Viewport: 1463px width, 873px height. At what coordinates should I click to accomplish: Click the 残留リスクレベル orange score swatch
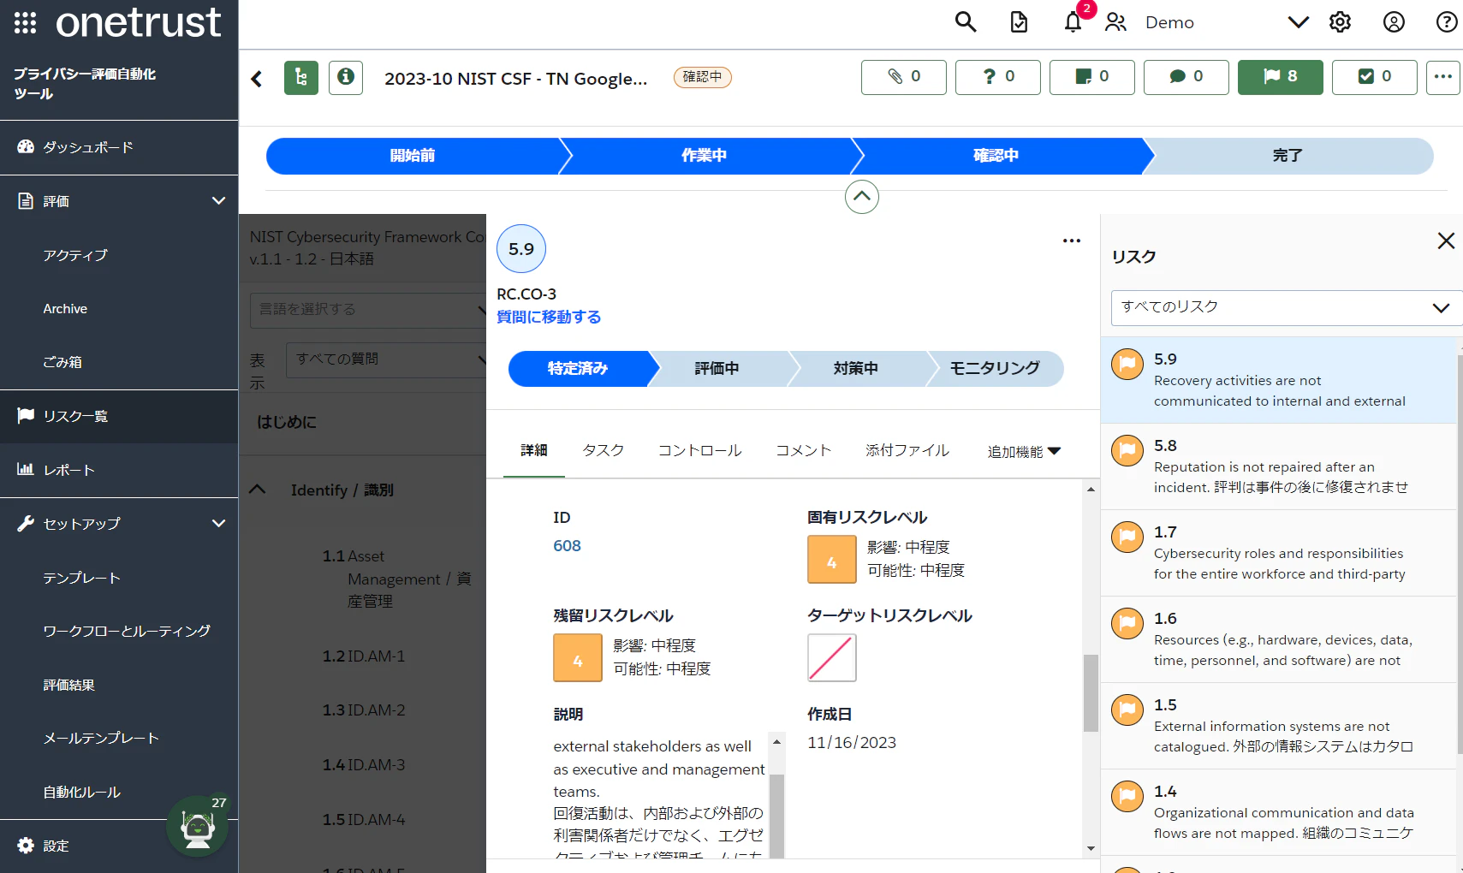pyautogui.click(x=578, y=658)
